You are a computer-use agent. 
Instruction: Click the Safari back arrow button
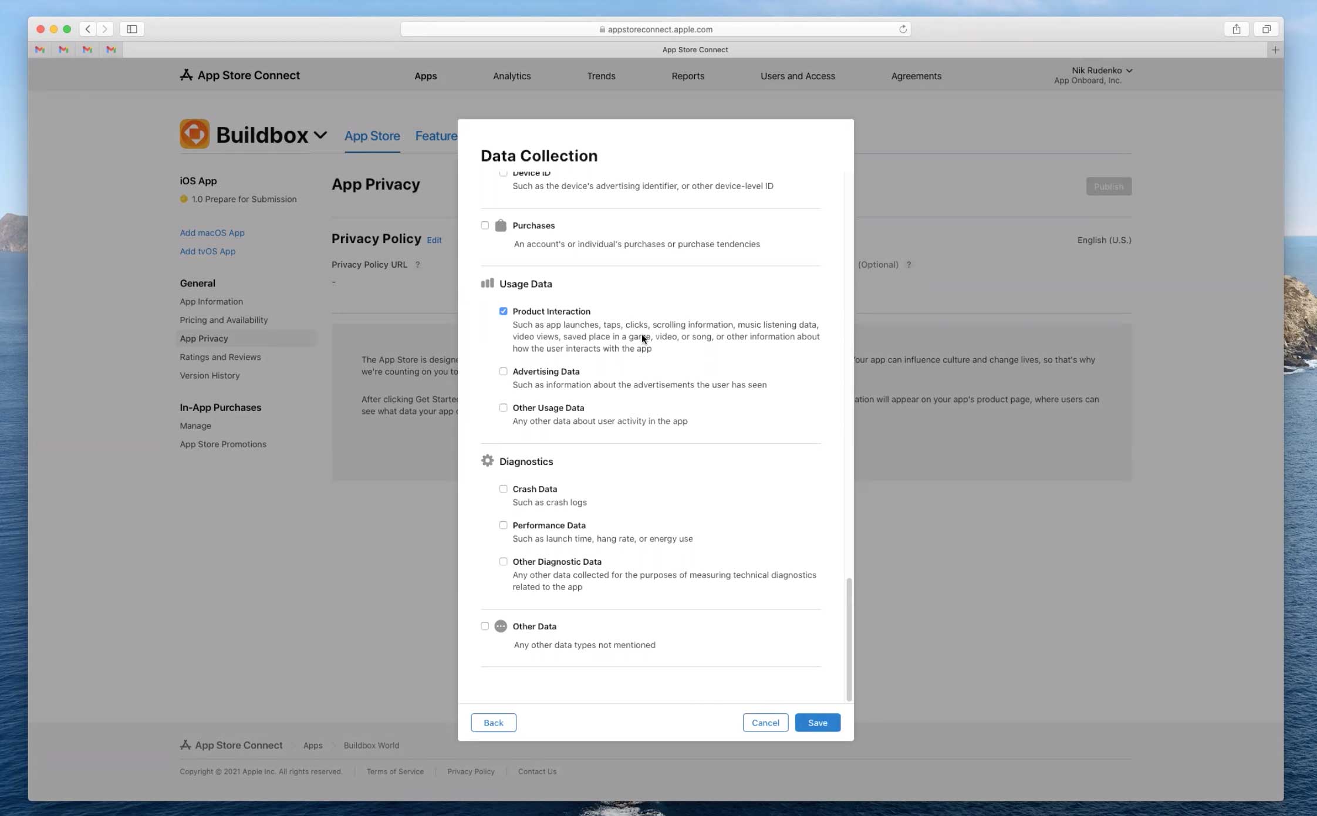87,29
